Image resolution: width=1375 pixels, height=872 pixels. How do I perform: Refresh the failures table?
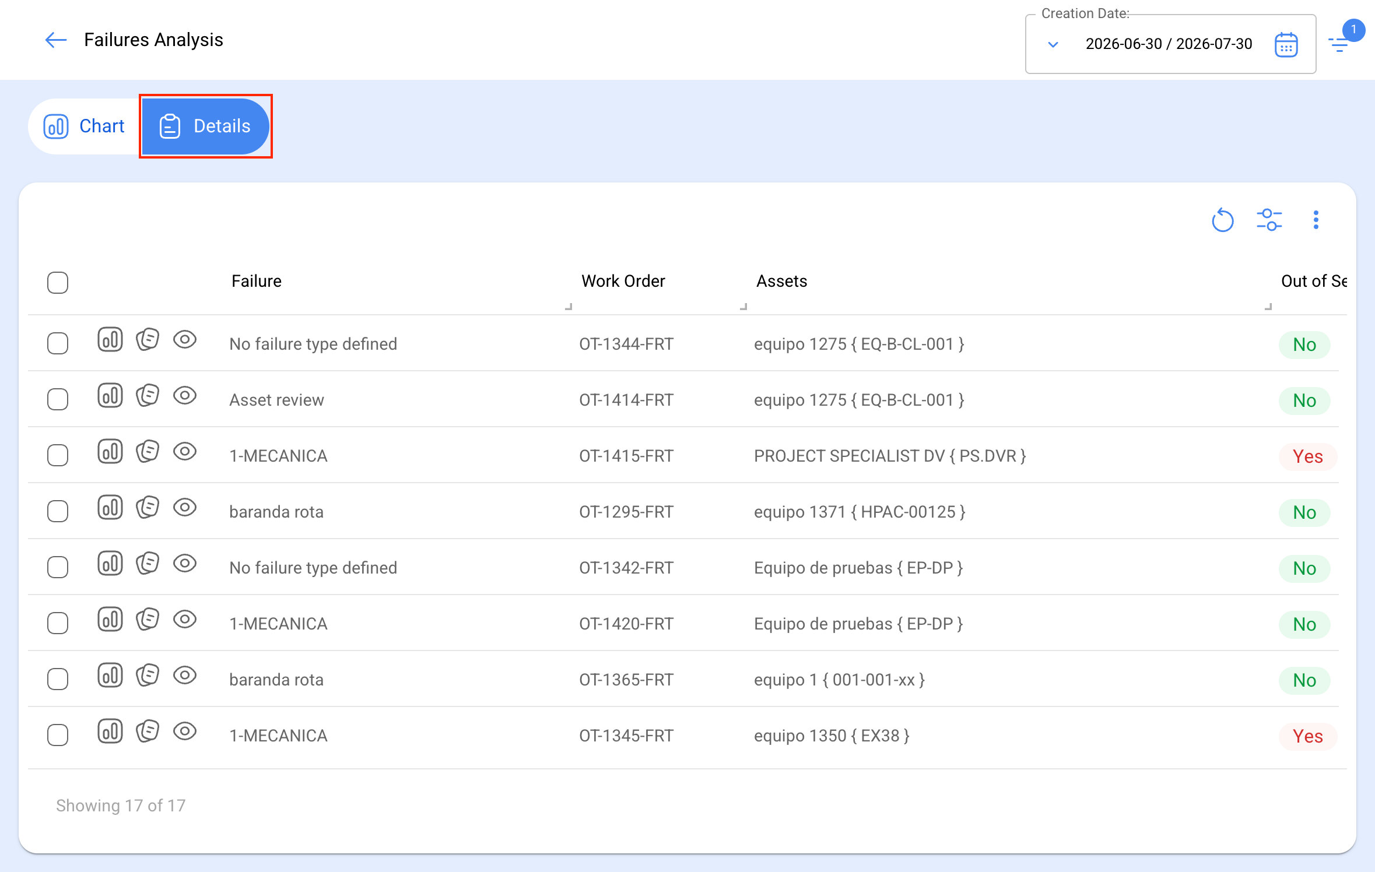(1222, 220)
